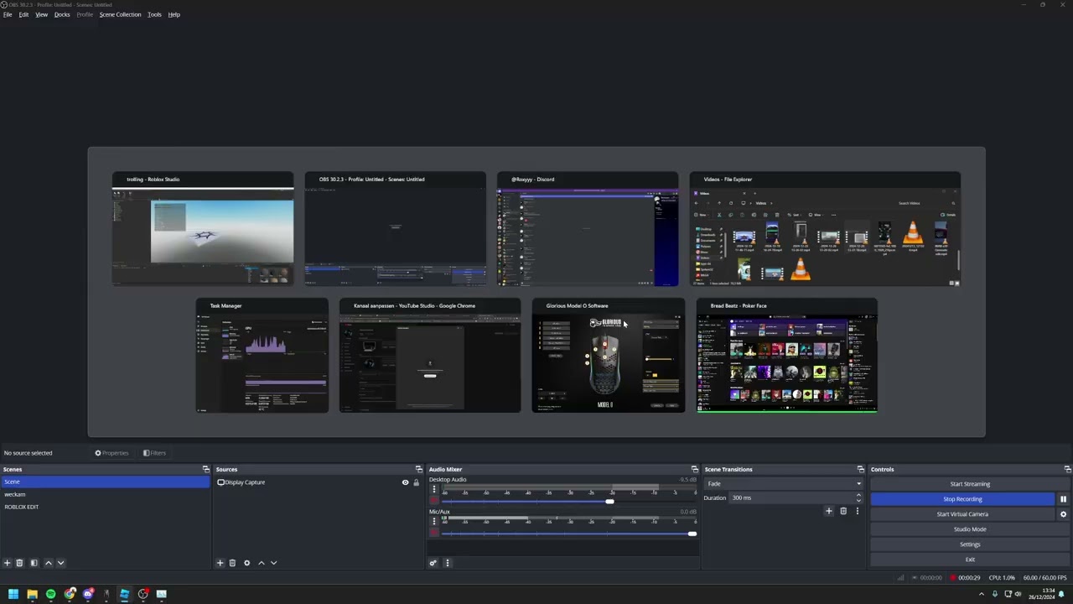Open advanced audio properties gears icon
Image resolution: width=1073 pixels, height=604 pixels.
(x=433, y=563)
